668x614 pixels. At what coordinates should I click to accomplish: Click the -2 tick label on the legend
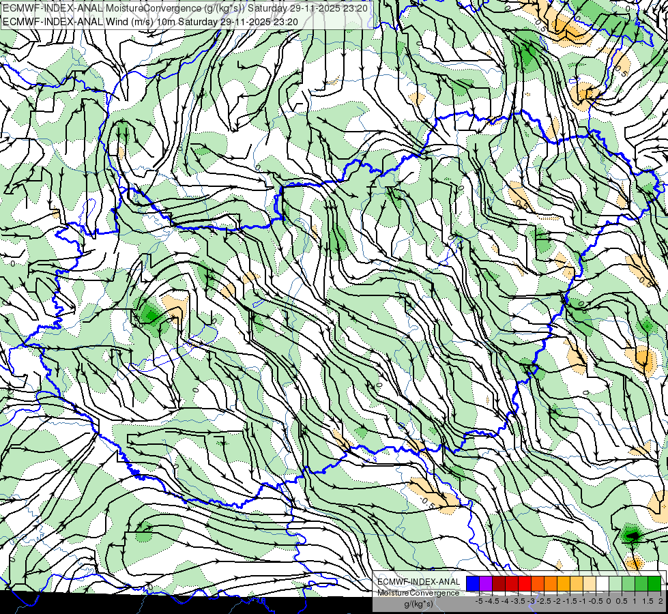pyautogui.click(x=556, y=601)
